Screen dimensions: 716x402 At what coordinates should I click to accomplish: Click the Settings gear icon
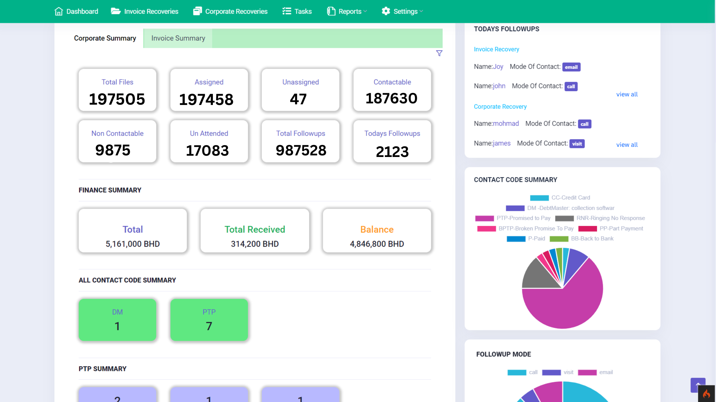click(x=386, y=11)
